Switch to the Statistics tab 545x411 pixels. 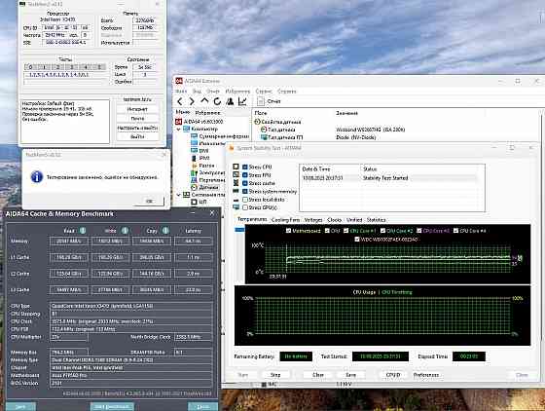click(x=376, y=220)
